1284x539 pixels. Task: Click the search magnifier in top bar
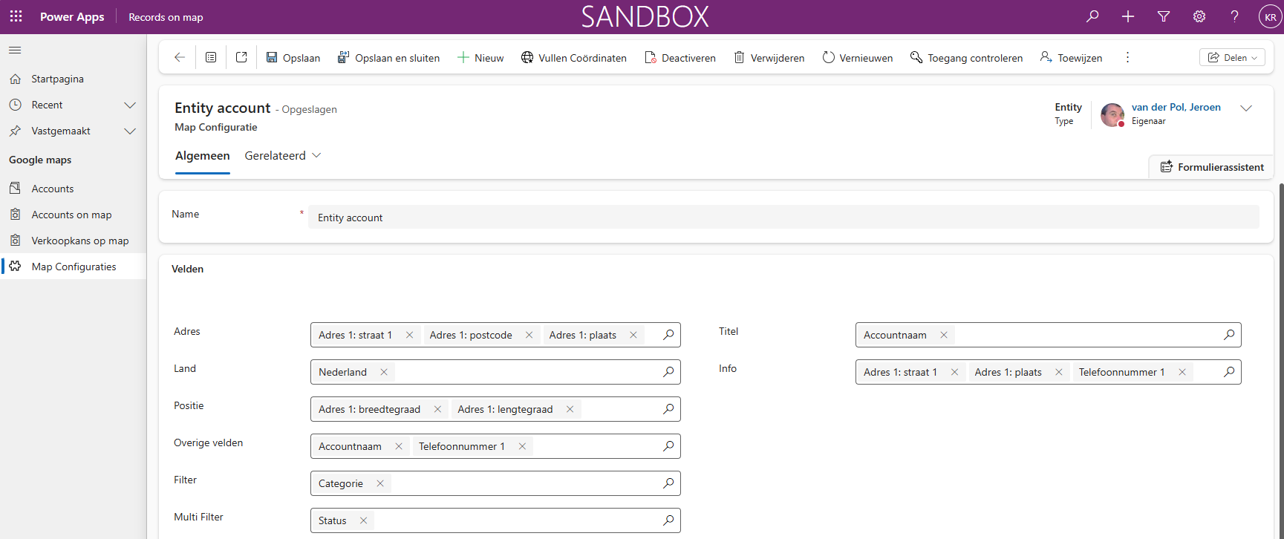pyautogui.click(x=1092, y=16)
